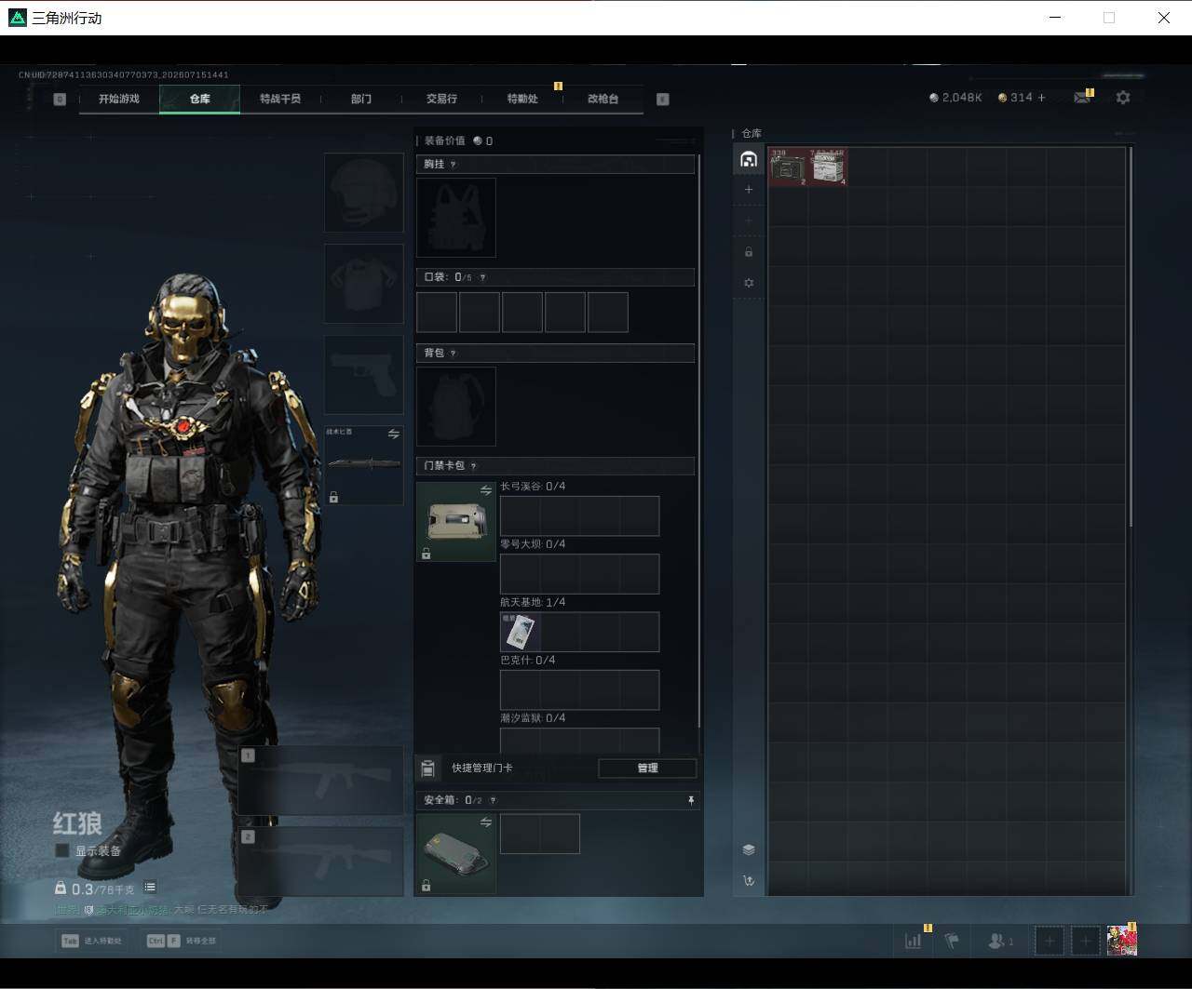Viewport: 1192px width, 989px height.
Task: Open the settings gear in top bar
Action: [1123, 98]
